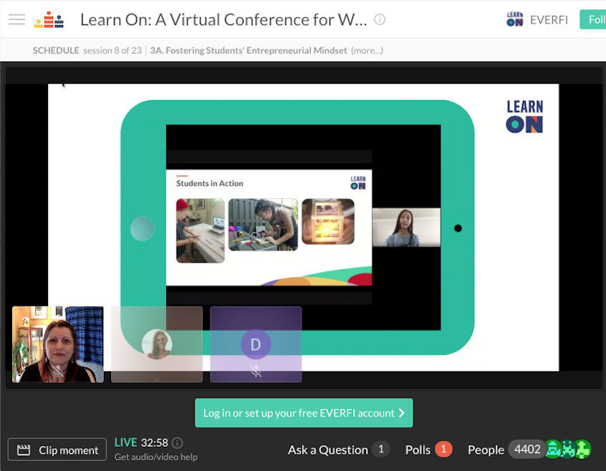Click the red Polls notification badge

click(443, 449)
